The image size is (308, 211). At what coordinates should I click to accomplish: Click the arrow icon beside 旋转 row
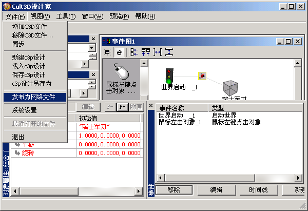coord(17,153)
